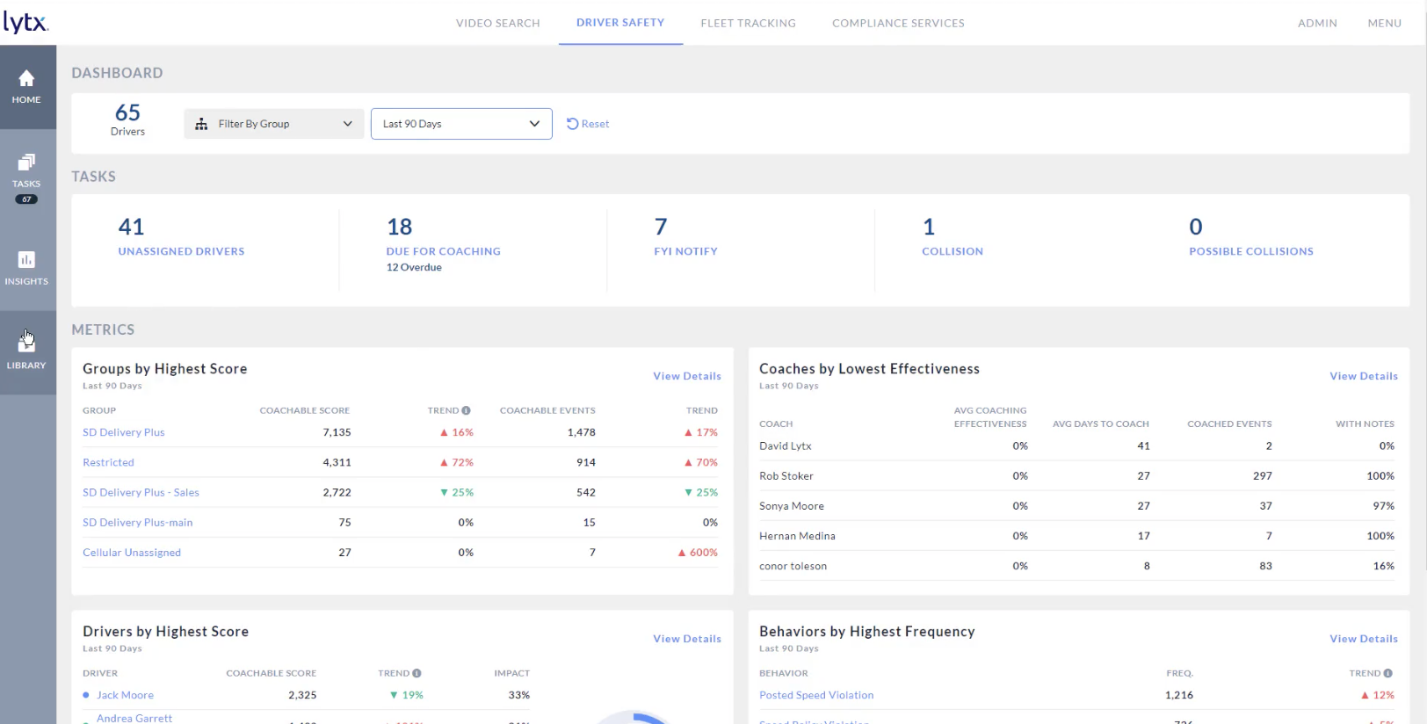The image size is (1427, 724).
Task: Click the Reset filters icon
Action: click(x=573, y=124)
